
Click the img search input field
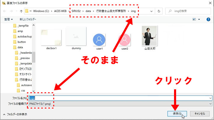pyautogui.click(x=189, y=11)
